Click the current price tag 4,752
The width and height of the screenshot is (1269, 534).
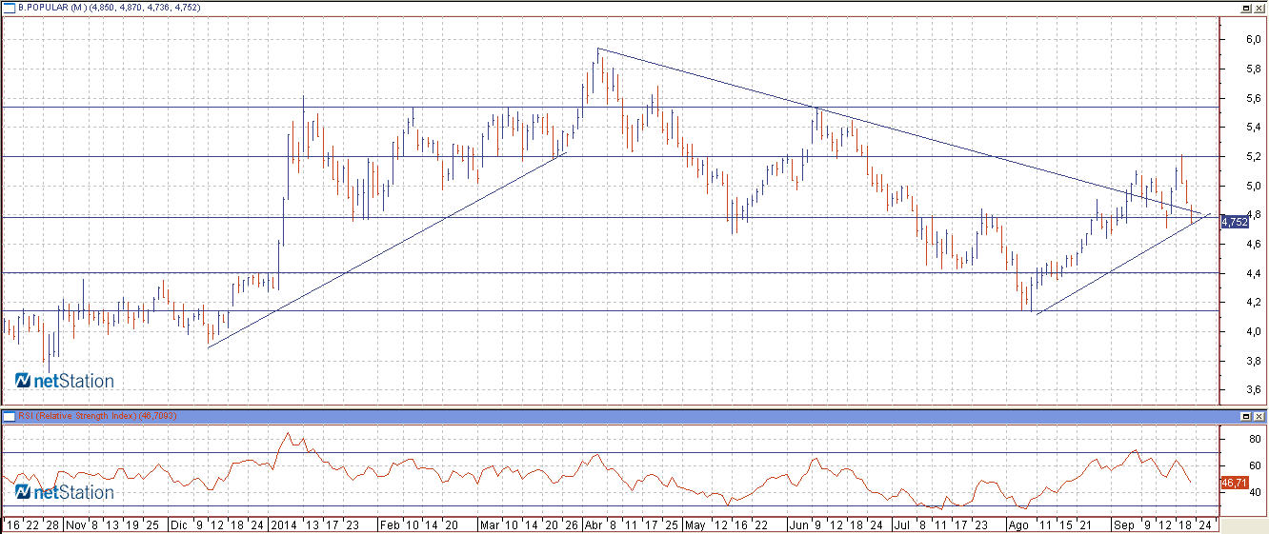1234,222
